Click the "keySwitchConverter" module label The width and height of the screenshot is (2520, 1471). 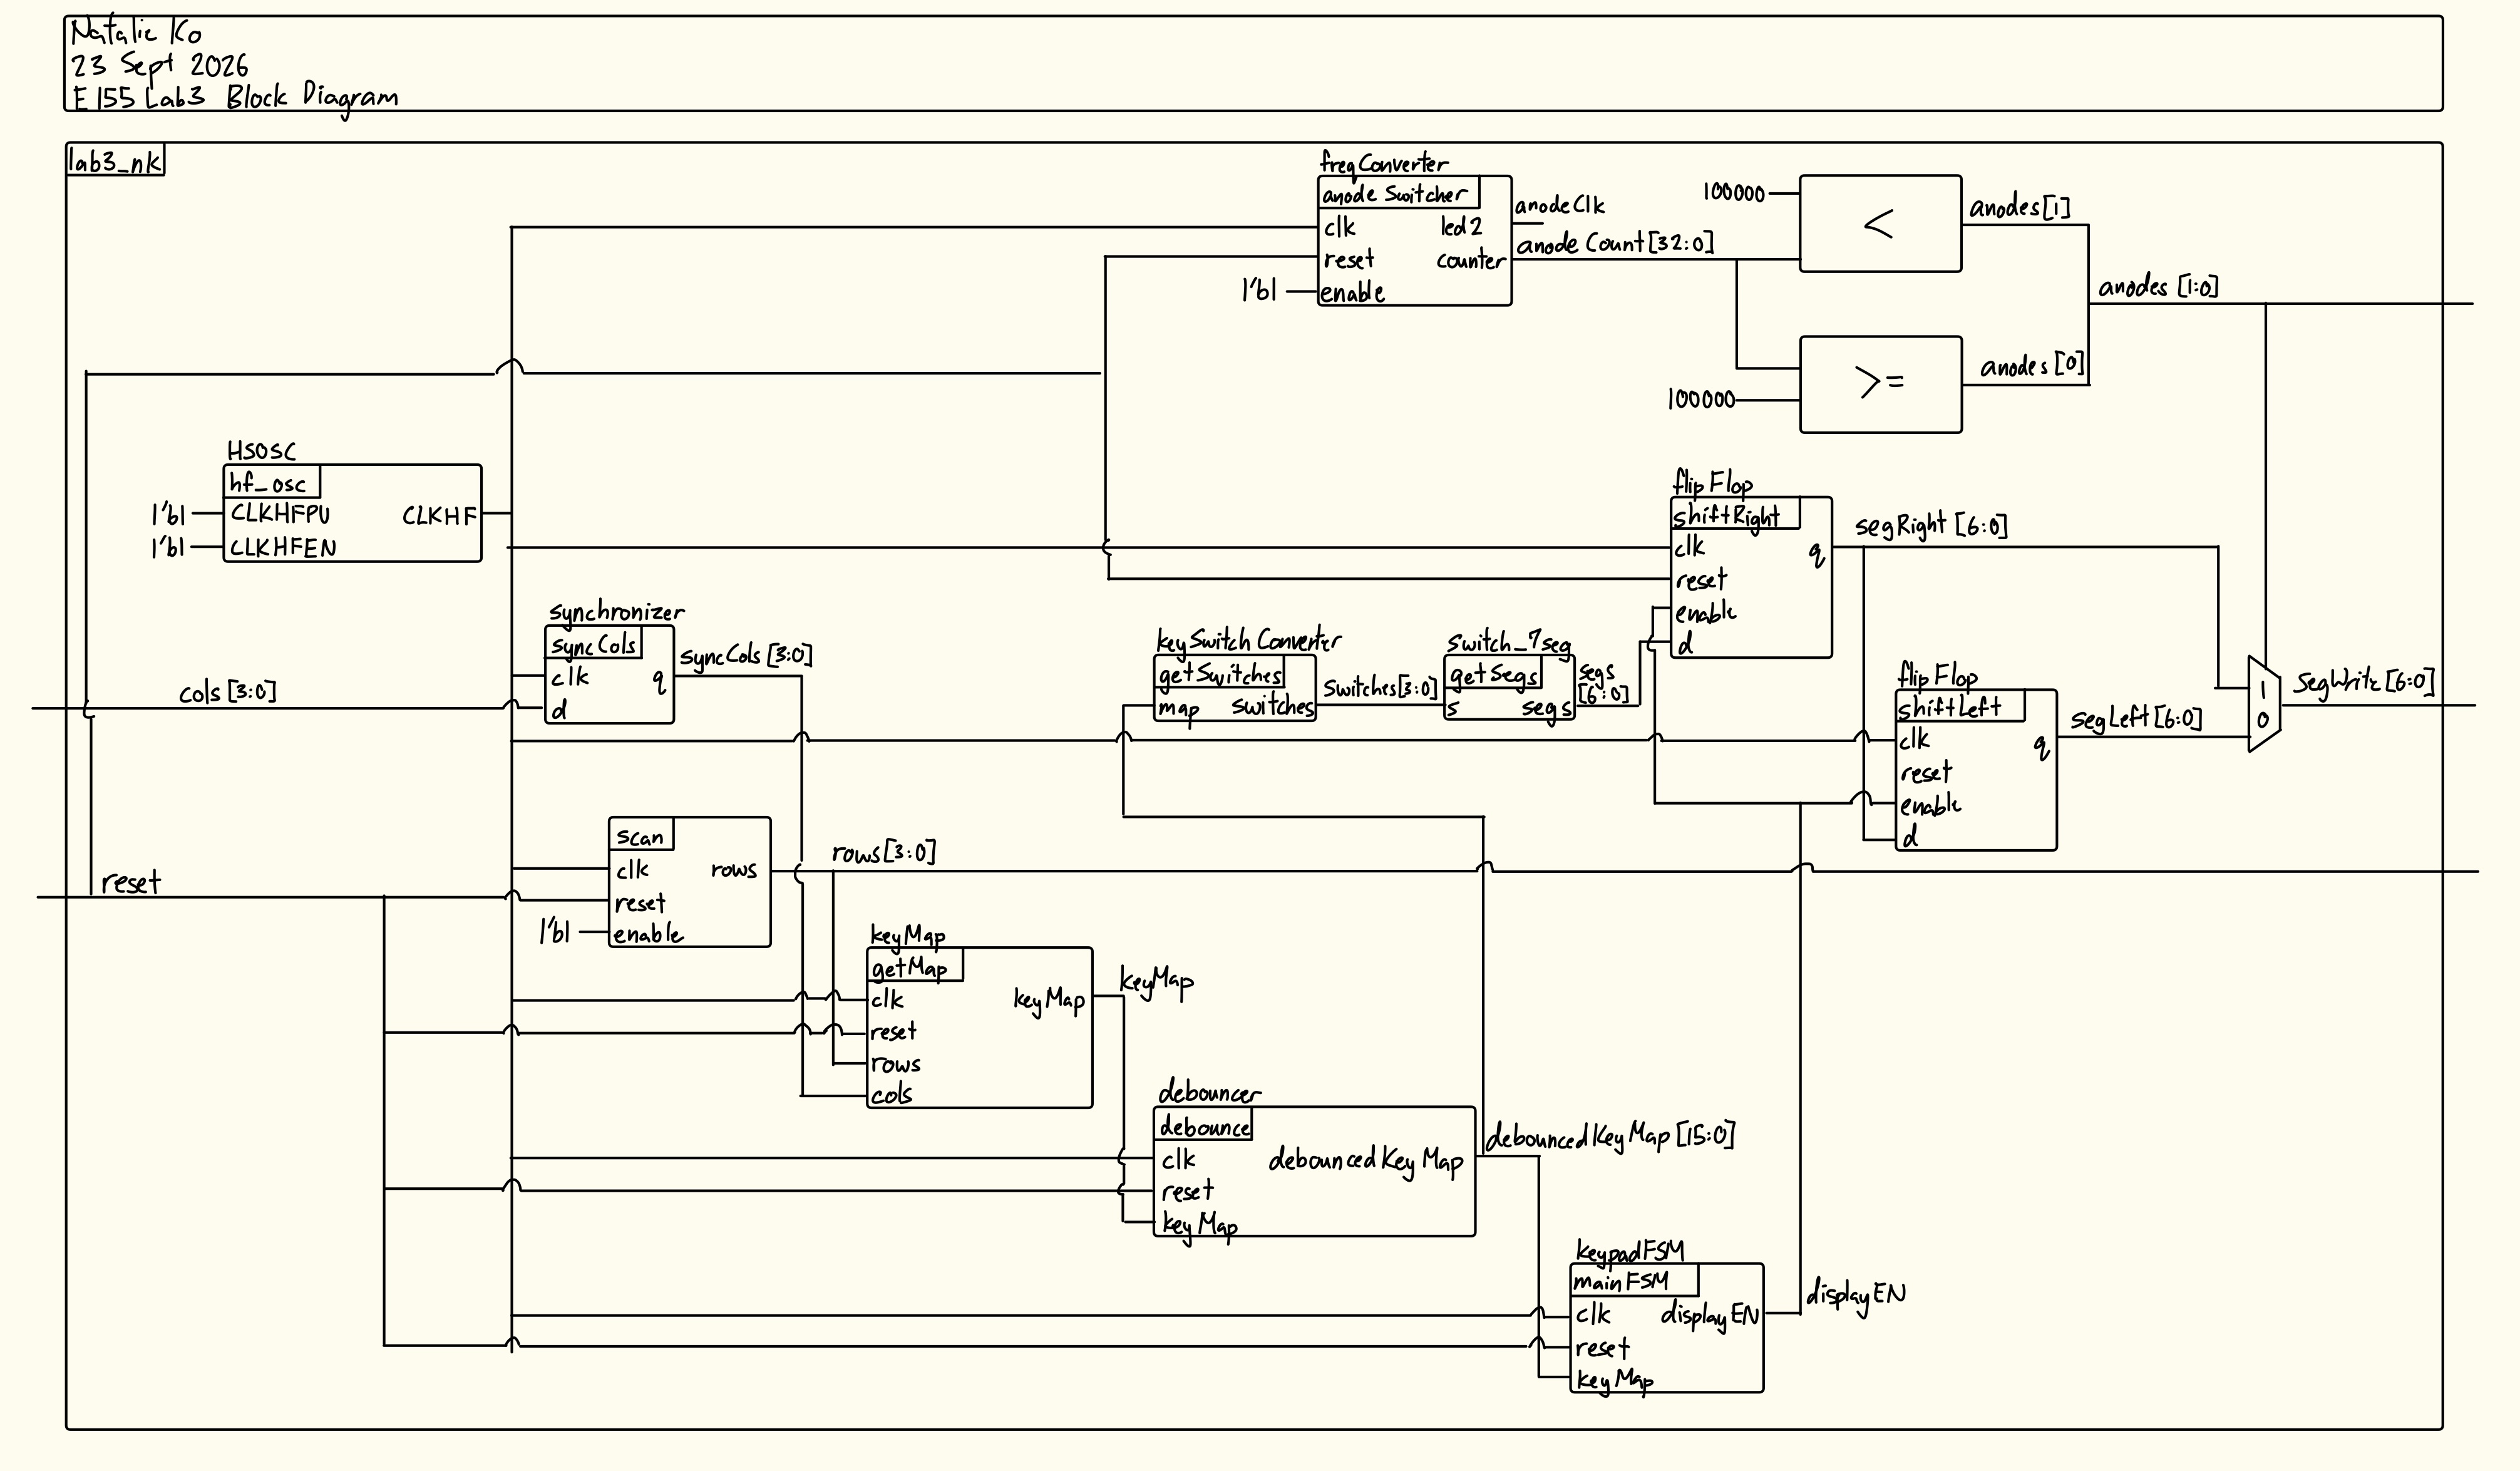pyautogui.click(x=1249, y=640)
